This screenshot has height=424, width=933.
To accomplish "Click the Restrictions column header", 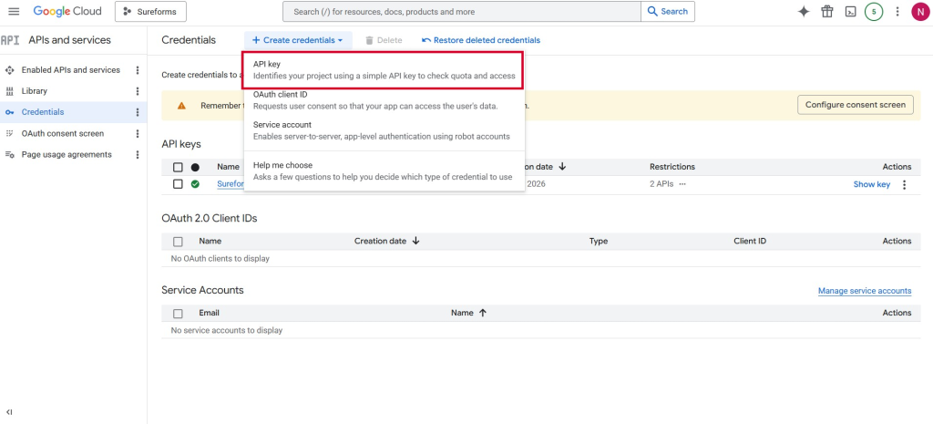I will pos(672,167).
